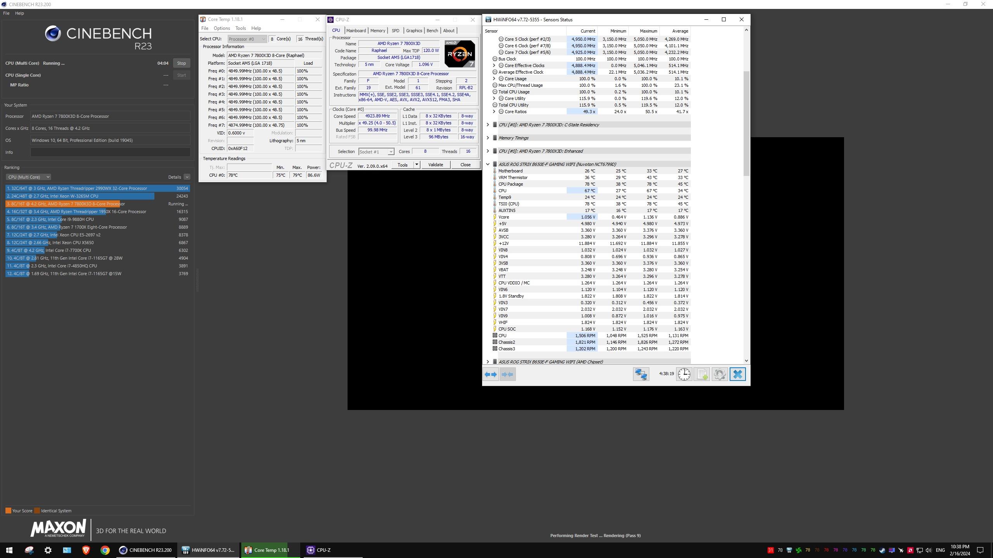Open Brave browser from taskbar

(86, 550)
